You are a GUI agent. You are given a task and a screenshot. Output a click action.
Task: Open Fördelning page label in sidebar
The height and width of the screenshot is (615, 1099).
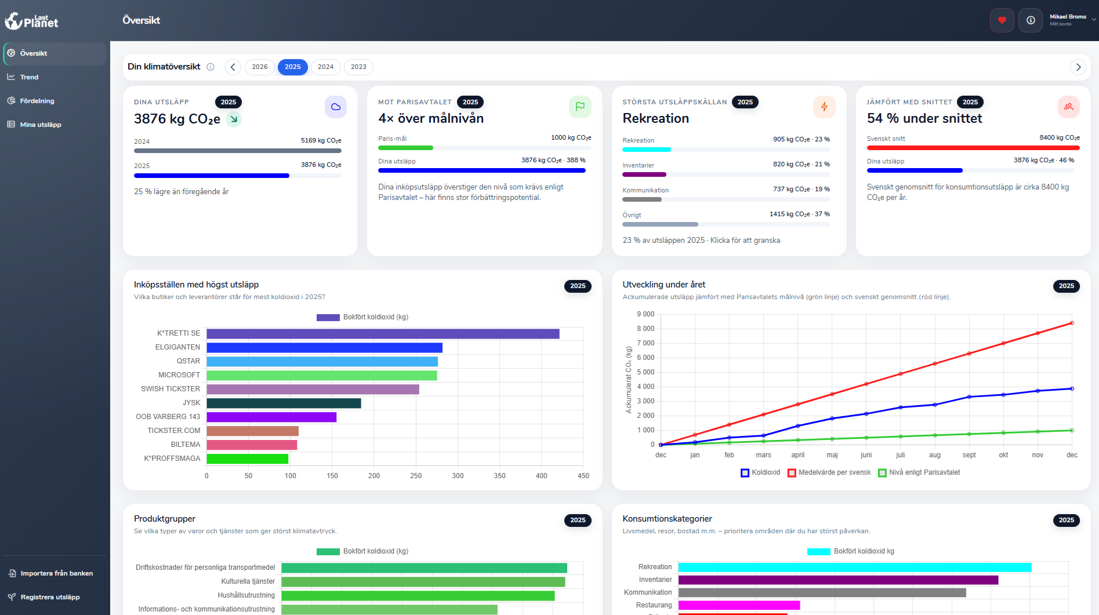[37, 101]
